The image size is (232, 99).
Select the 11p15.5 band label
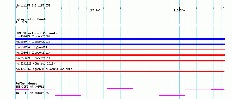(x=21, y=23)
